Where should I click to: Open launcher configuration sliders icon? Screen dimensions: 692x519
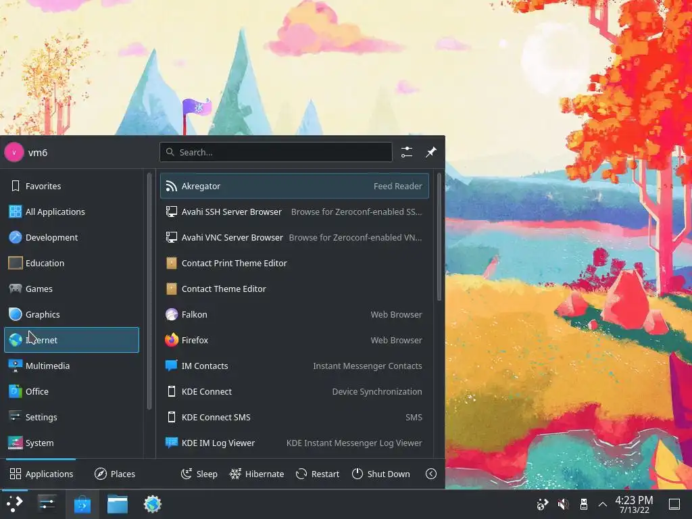click(406, 152)
